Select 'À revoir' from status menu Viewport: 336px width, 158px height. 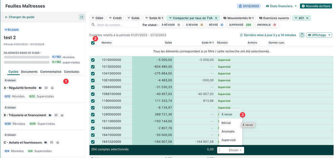click(227, 114)
